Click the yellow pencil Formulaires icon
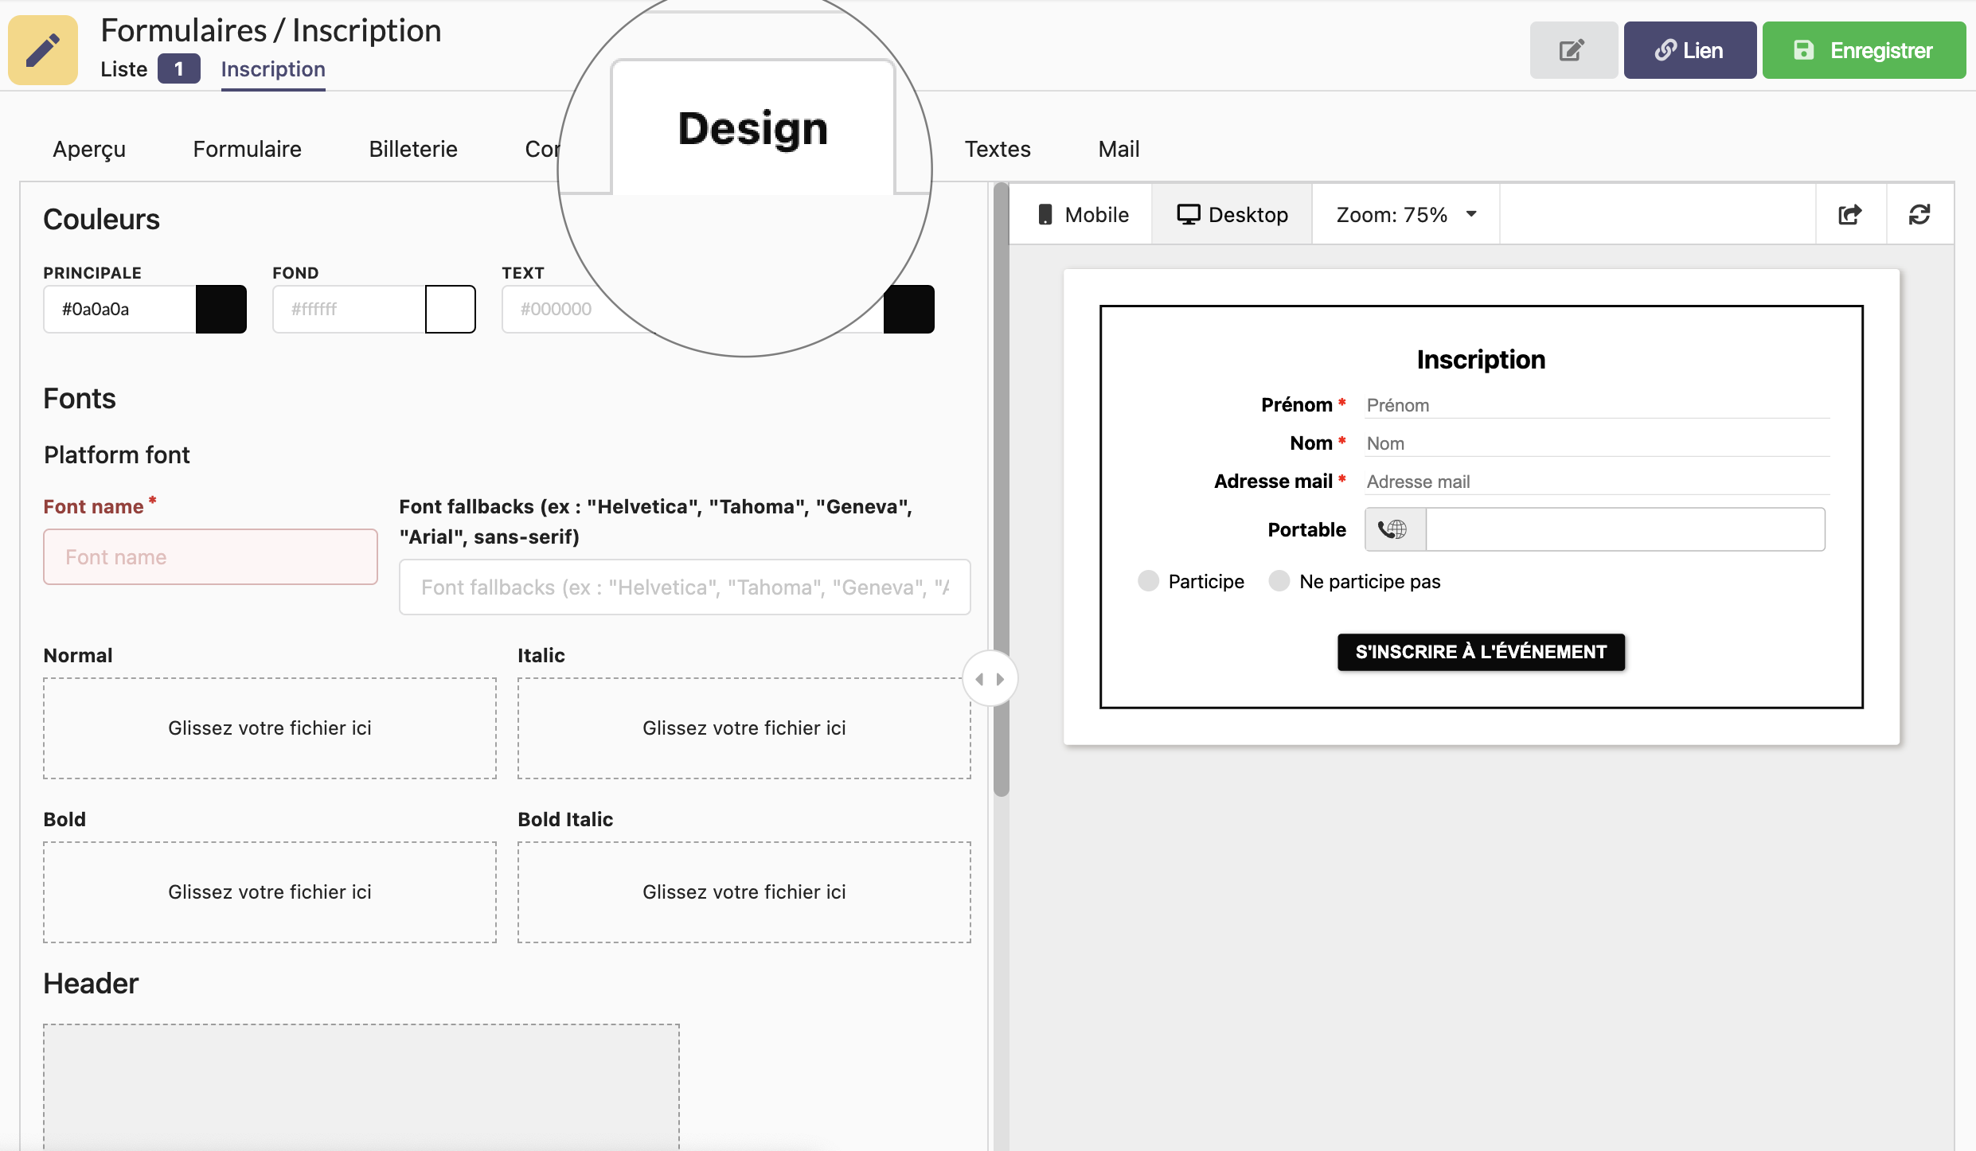Screen dimensions: 1976x1151 [43, 50]
